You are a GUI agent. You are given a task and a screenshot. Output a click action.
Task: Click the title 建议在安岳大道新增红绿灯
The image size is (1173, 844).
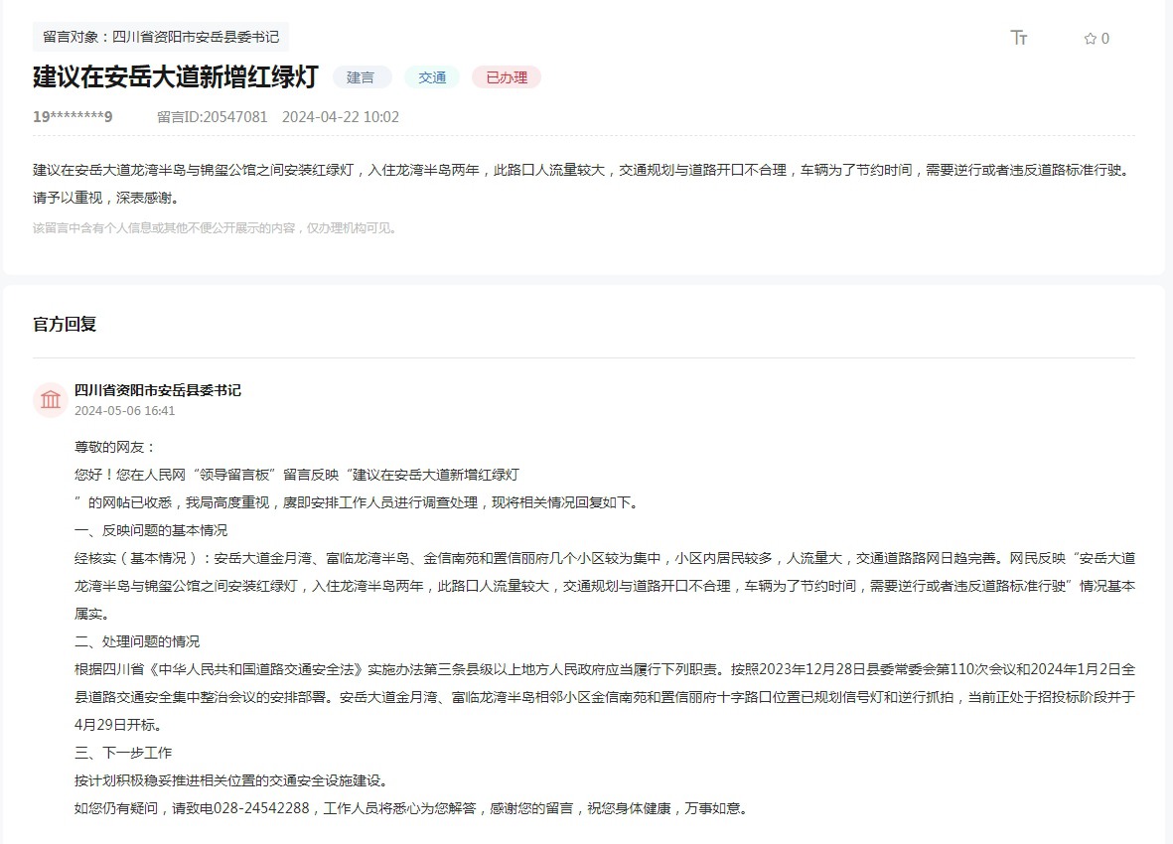[x=175, y=77]
